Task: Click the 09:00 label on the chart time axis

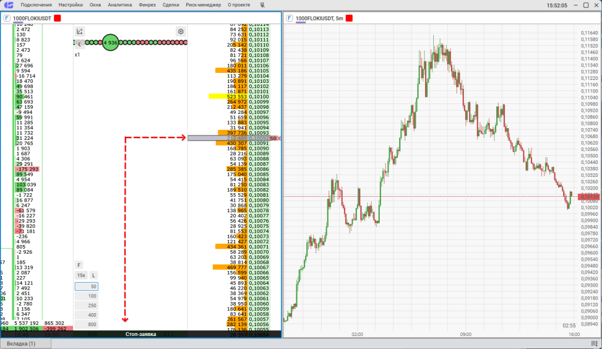Action: tap(466, 334)
